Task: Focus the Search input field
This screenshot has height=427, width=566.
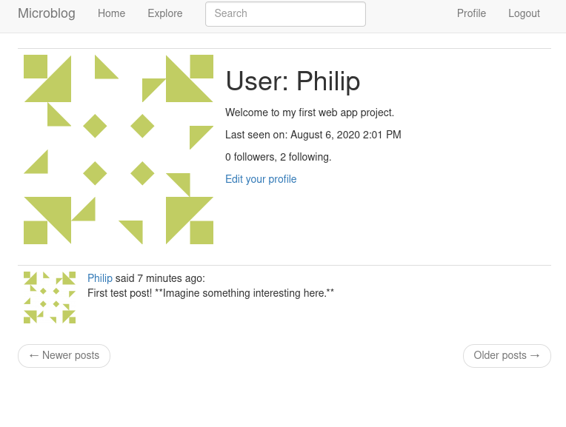Action: tap(285, 14)
